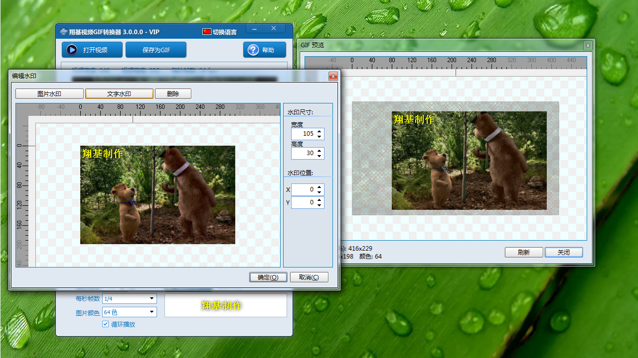The height and width of the screenshot is (358, 638).
Task: Click the 翔基制作 watermark preview box
Action: coord(226,305)
